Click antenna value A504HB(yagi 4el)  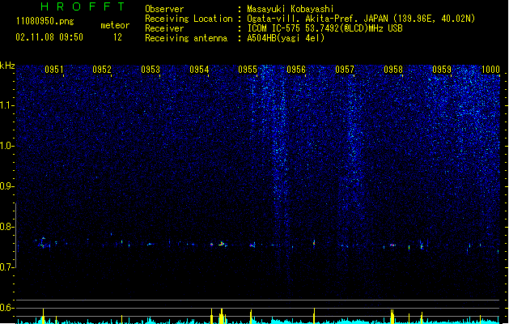(x=286, y=38)
